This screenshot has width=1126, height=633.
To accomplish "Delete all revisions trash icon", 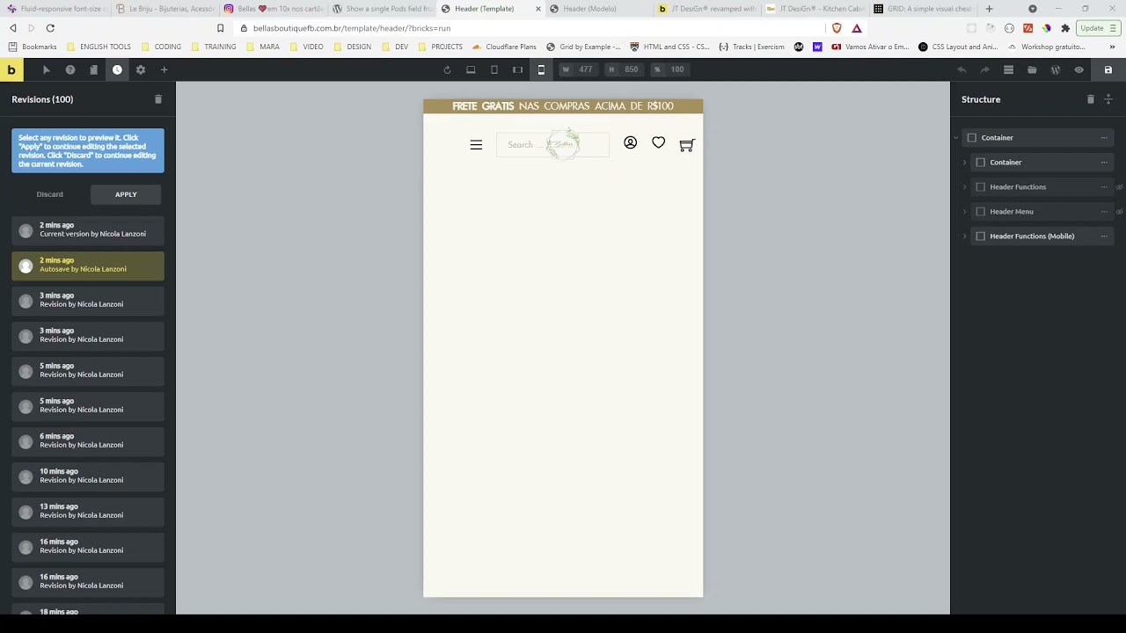I will 158,99.
